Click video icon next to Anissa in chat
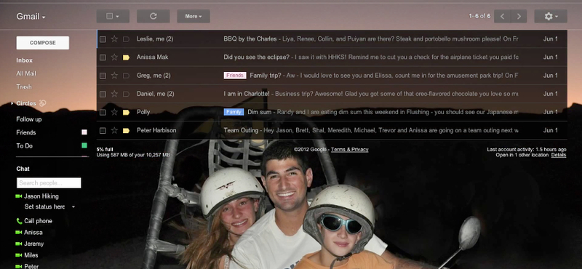The width and height of the screenshot is (582, 269). point(19,233)
